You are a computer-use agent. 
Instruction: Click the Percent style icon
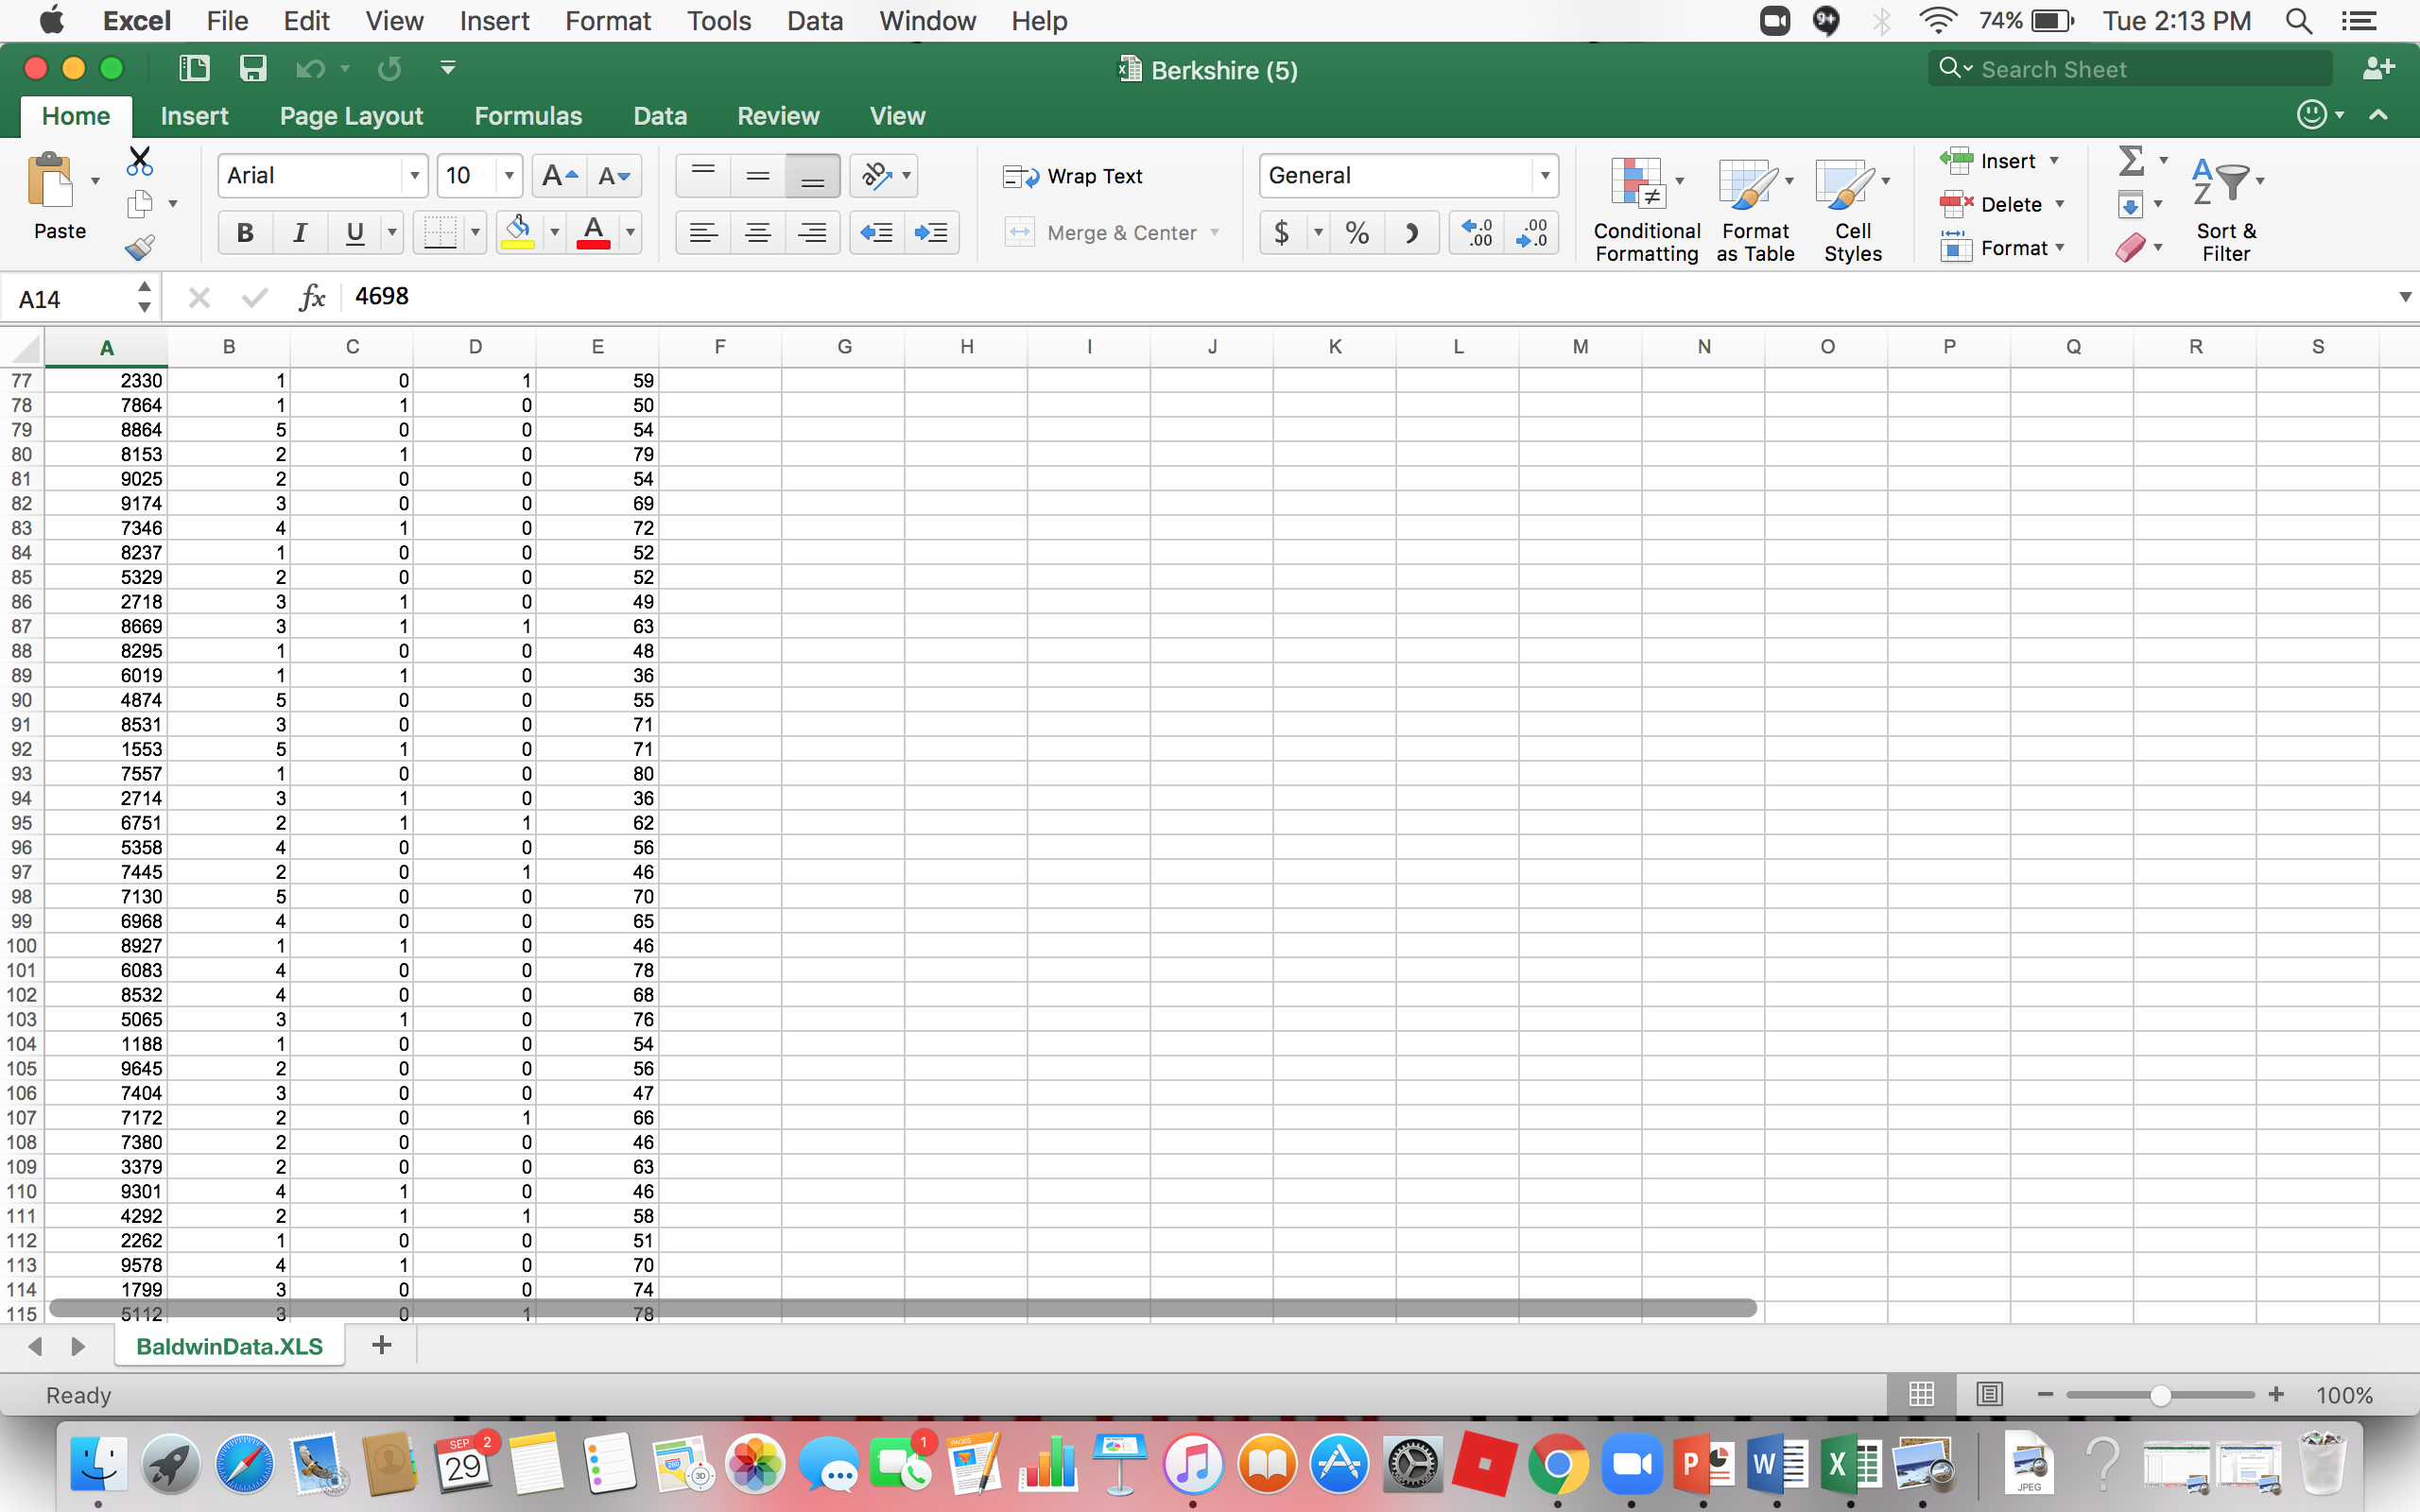(1356, 232)
